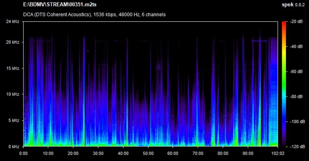Click the 0:00 time axis marker

tap(23, 153)
